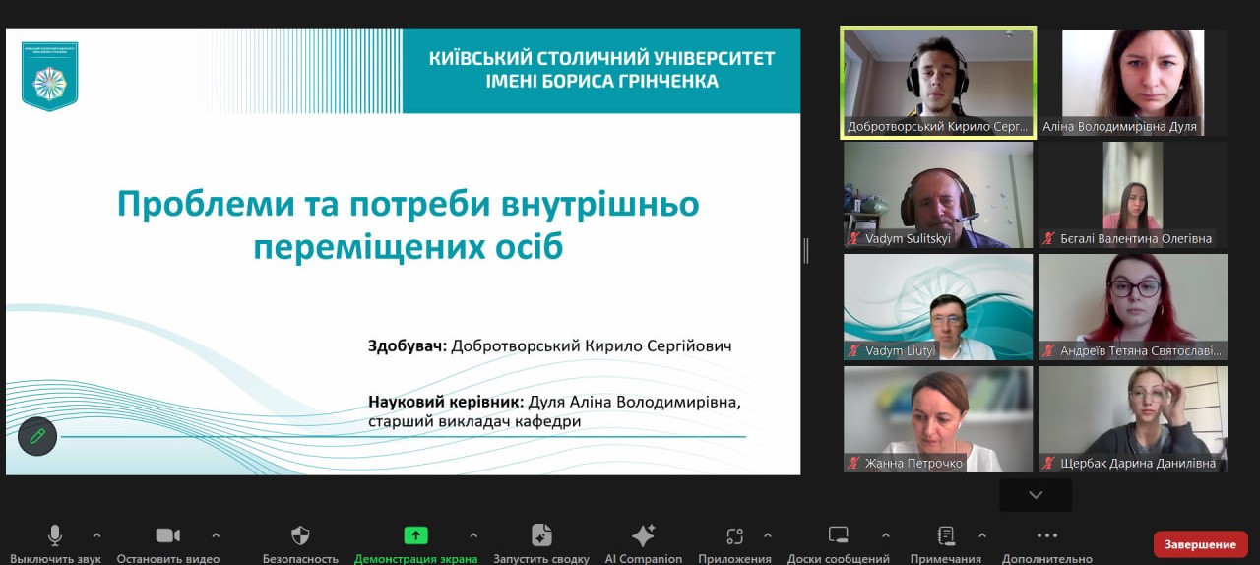Viewport: 1260px width, 565px height.
Task: Open the Безопасность shield icon
Action: (300, 535)
